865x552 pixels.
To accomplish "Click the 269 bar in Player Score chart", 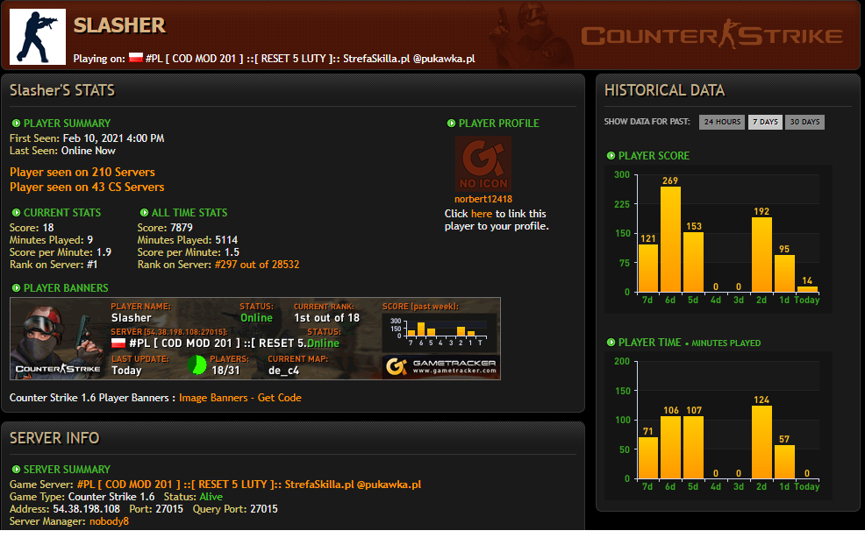I will point(670,239).
